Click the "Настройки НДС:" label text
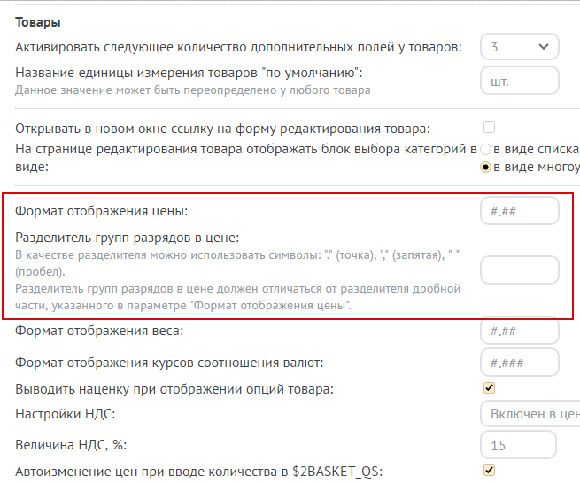 66,414
